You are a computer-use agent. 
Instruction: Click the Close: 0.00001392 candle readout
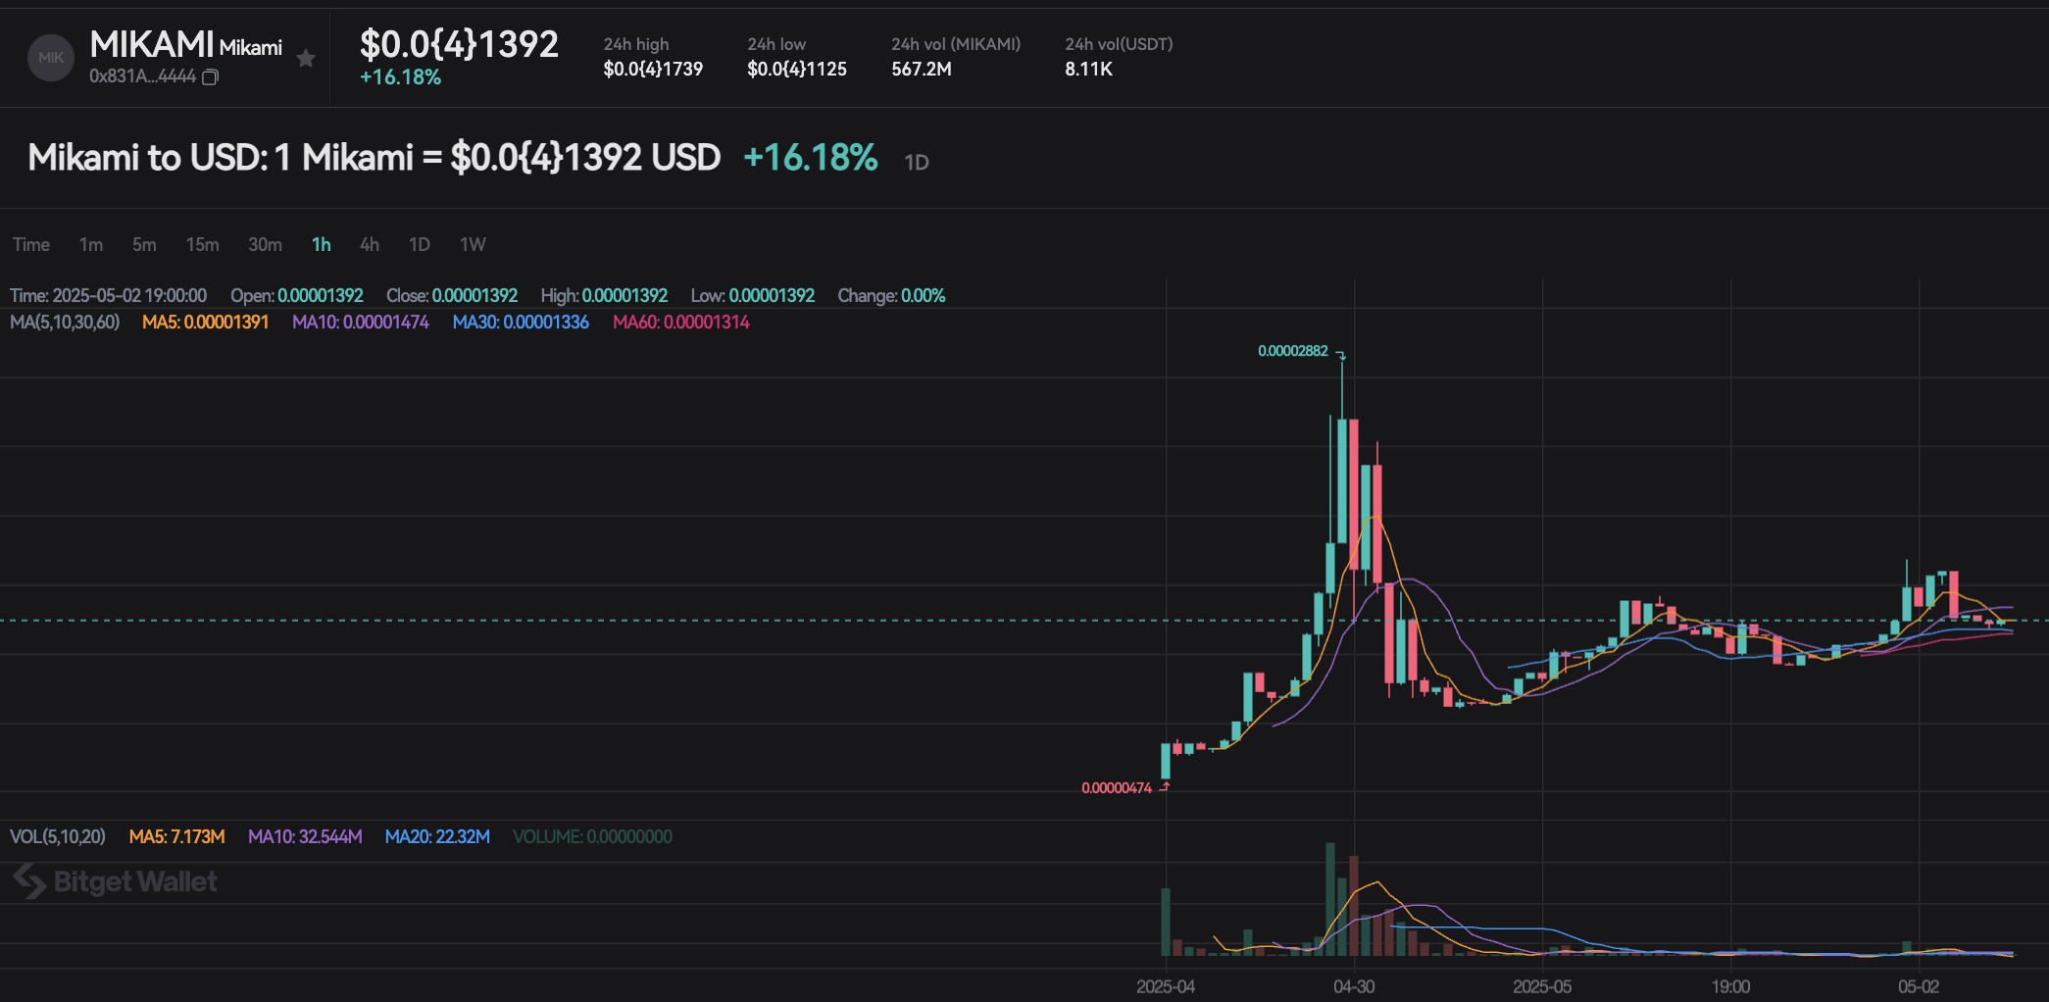tap(452, 296)
